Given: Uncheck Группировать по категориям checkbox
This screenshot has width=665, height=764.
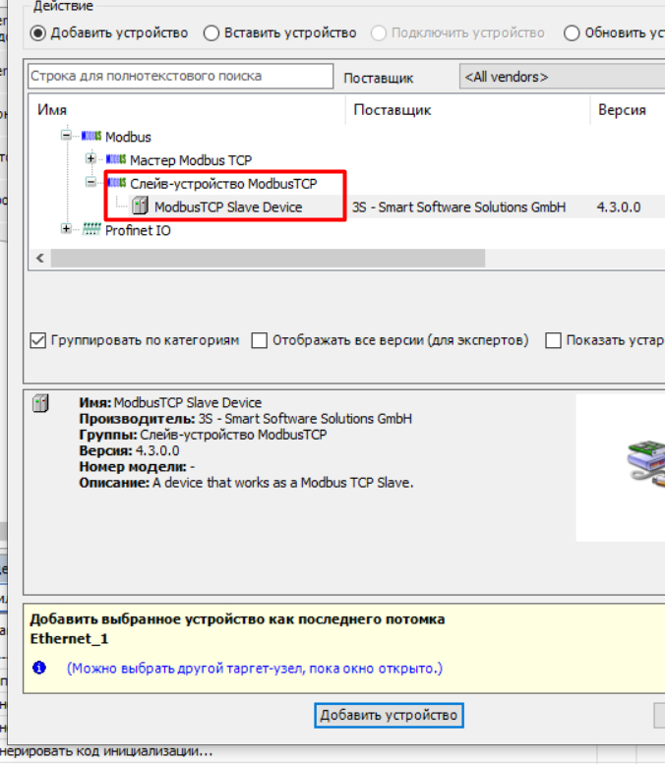Looking at the screenshot, I should coord(38,340).
